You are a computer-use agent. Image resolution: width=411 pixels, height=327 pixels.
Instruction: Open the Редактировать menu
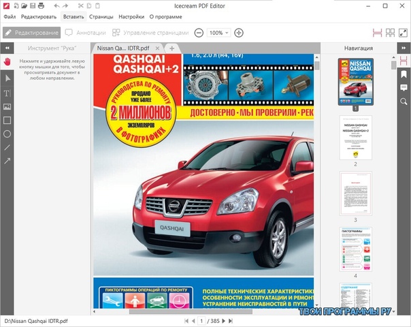pos(39,17)
